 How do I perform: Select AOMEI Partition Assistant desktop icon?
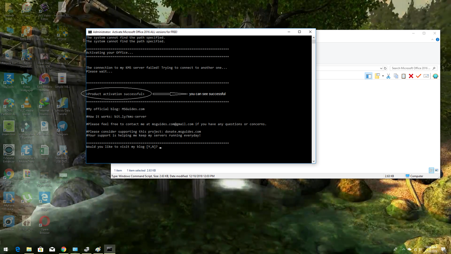click(x=9, y=107)
